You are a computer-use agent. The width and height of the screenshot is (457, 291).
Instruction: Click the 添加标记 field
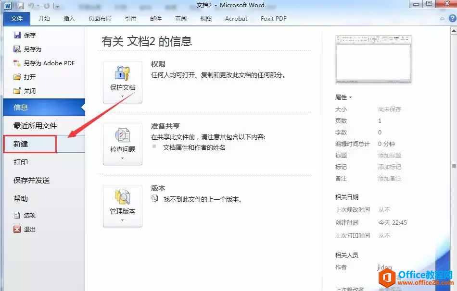pyautogui.click(x=390, y=167)
